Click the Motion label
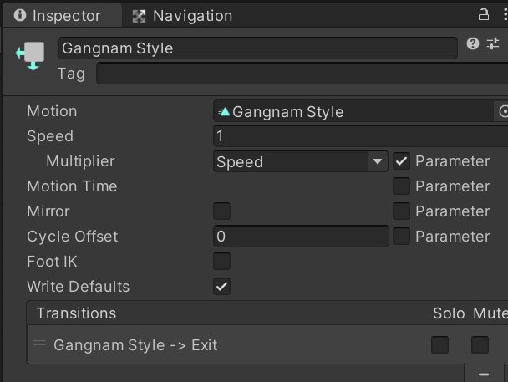This screenshot has height=382, width=508. coord(52,111)
